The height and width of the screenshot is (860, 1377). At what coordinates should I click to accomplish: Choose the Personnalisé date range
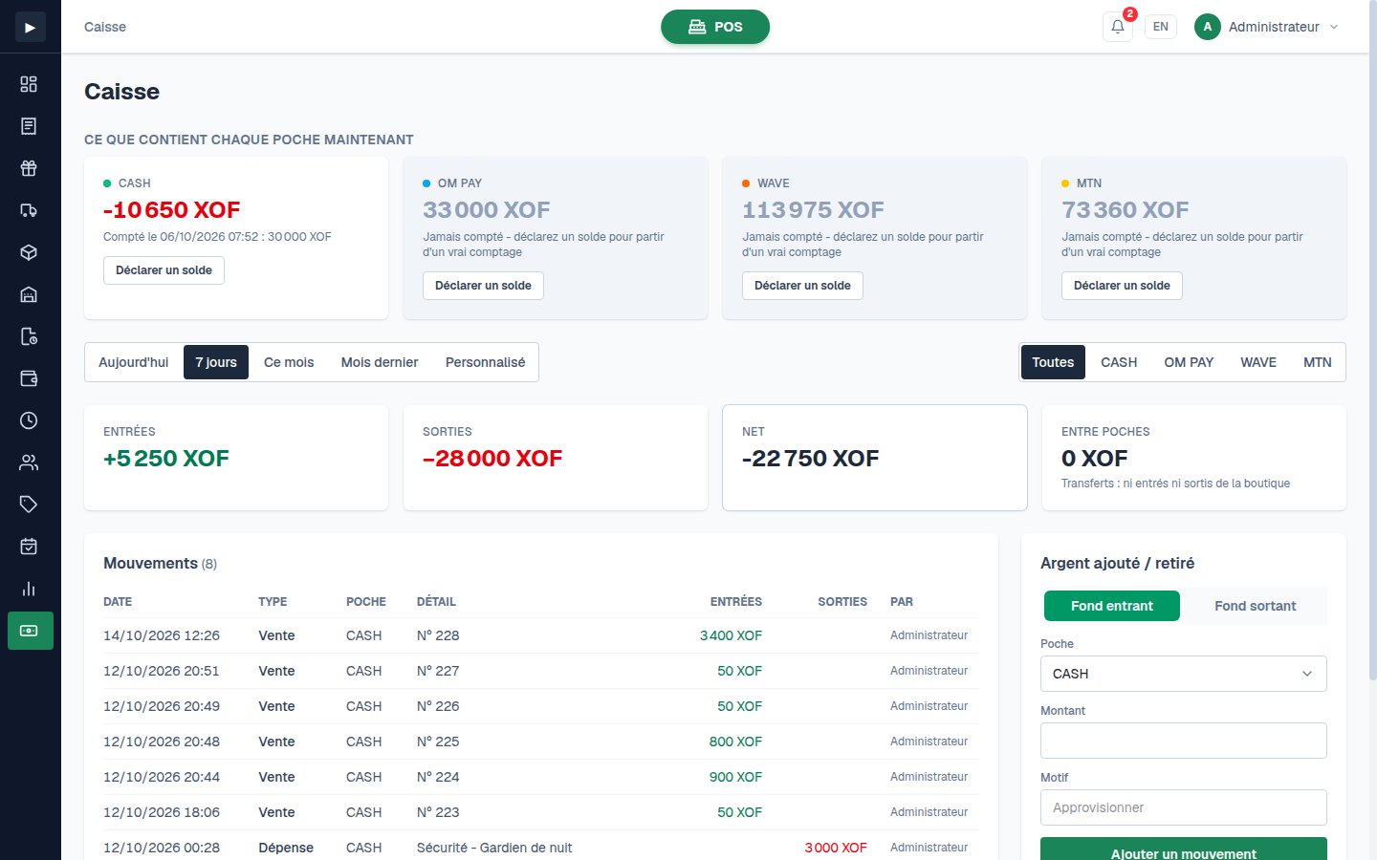coord(485,362)
